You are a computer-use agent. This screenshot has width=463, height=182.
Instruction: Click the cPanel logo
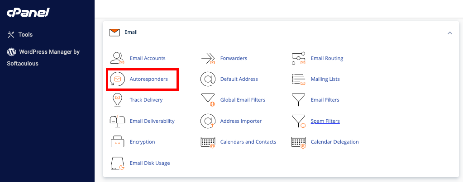27,13
